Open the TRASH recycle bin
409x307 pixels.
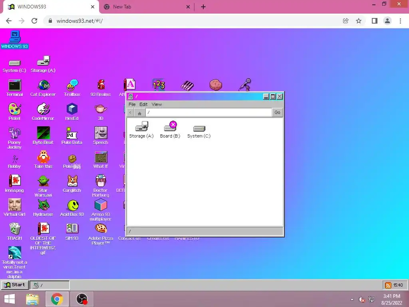coord(15,231)
